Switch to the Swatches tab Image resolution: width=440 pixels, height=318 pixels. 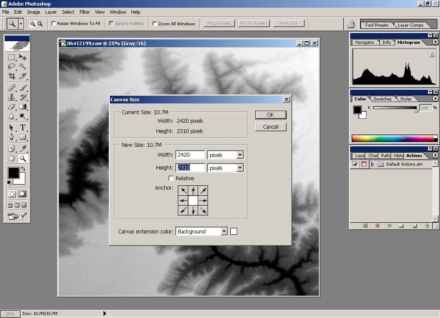382,99
